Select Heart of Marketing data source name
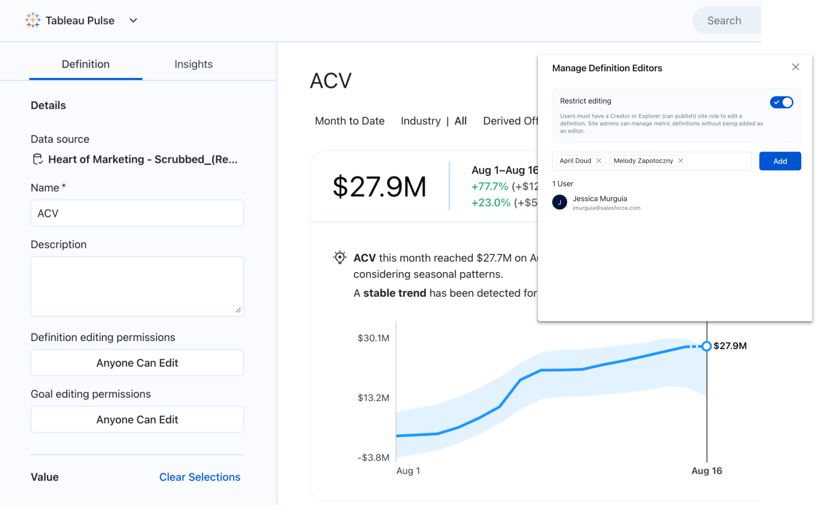 pyautogui.click(x=143, y=159)
